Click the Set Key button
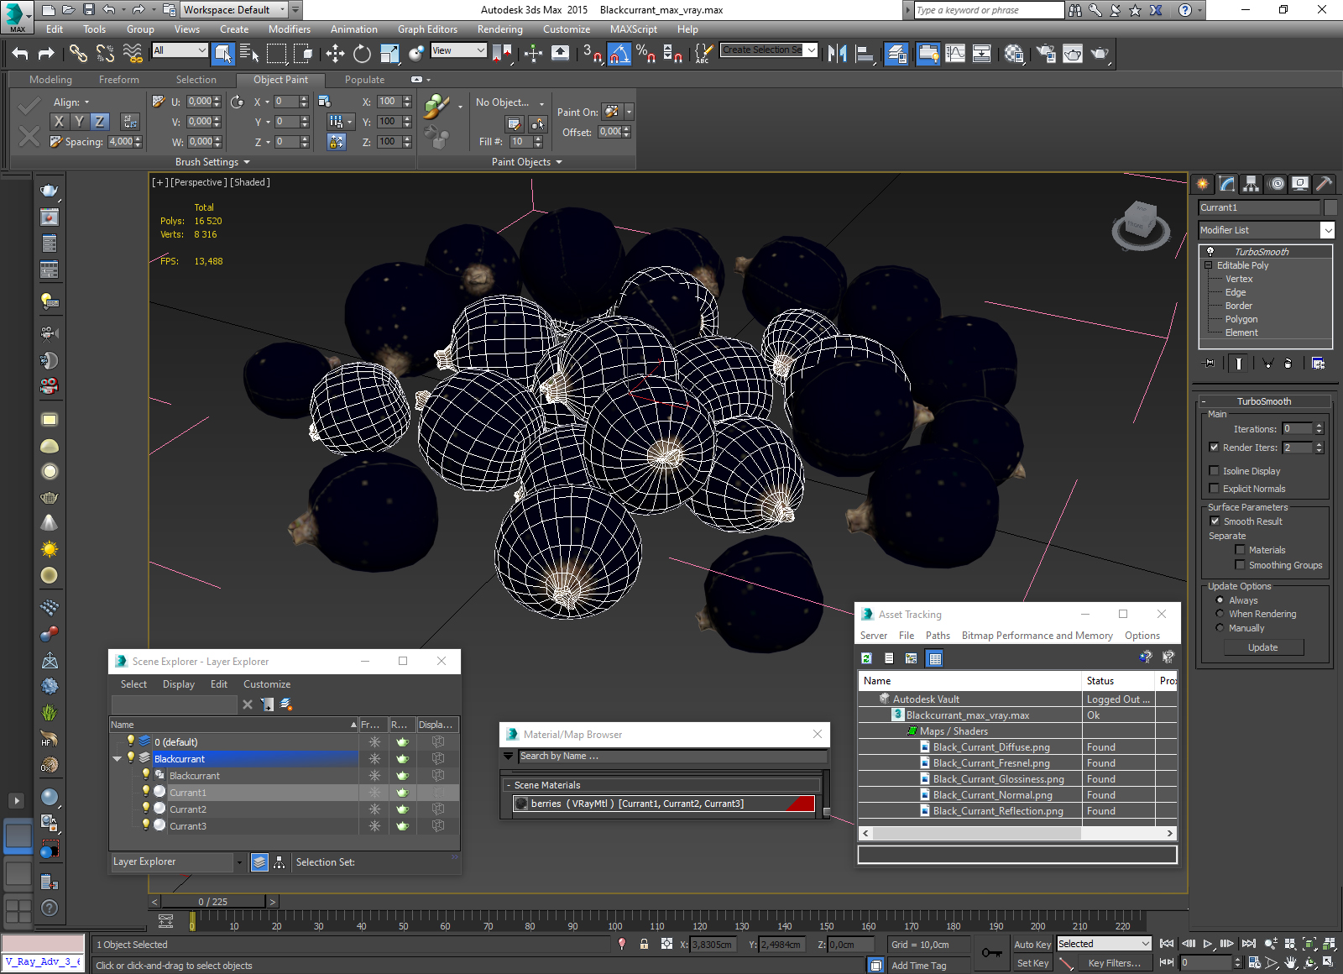1343x974 pixels. (1032, 963)
